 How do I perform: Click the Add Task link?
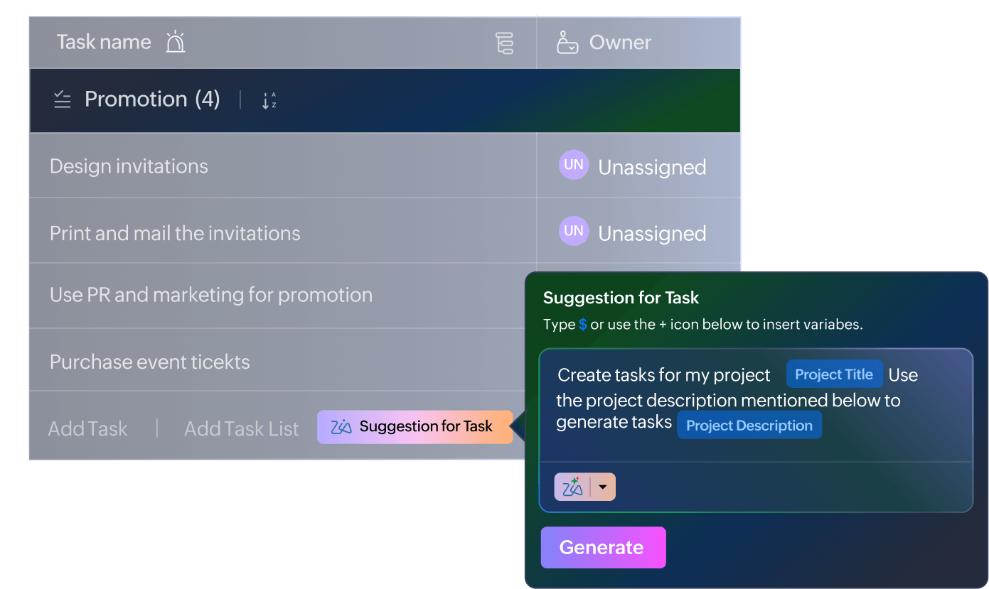[x=87, y=428]
